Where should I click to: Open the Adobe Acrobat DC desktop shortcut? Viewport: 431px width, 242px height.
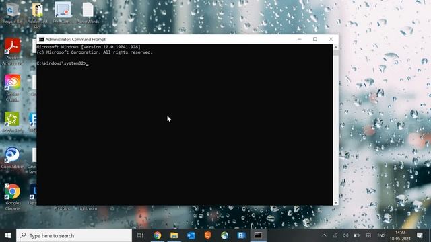pos(12,52)
